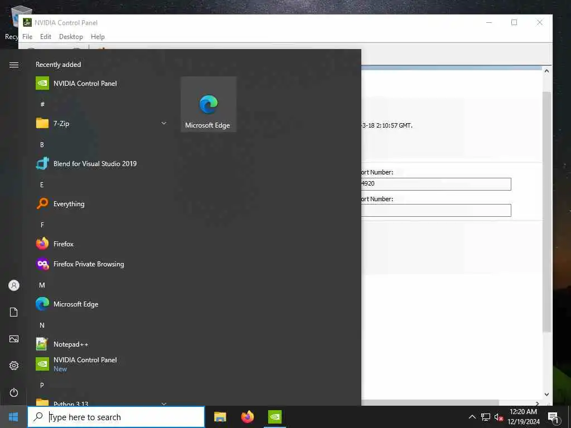Open the Edit menu in NVIDIA Control Panel
571x428 pixels.
(x=46, y=36)
